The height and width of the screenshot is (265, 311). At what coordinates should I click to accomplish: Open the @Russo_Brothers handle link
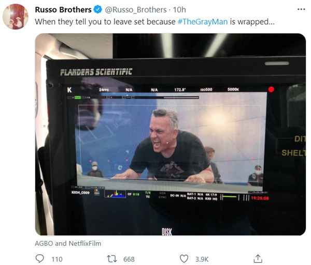[x=136, y=10]
